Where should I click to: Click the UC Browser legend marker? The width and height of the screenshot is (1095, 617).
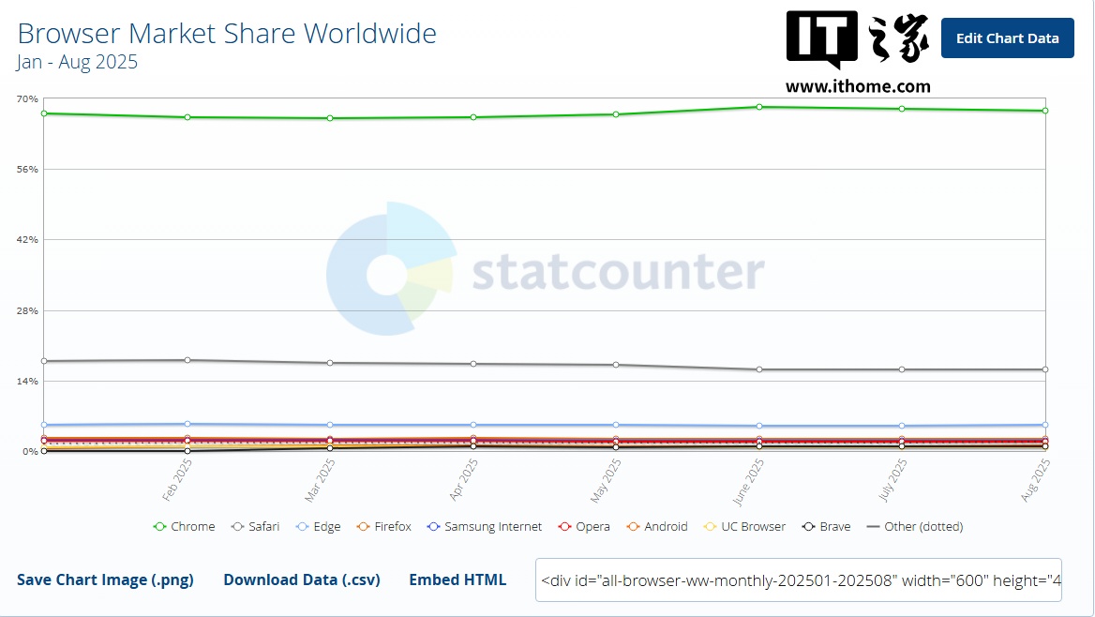(710, 527)
